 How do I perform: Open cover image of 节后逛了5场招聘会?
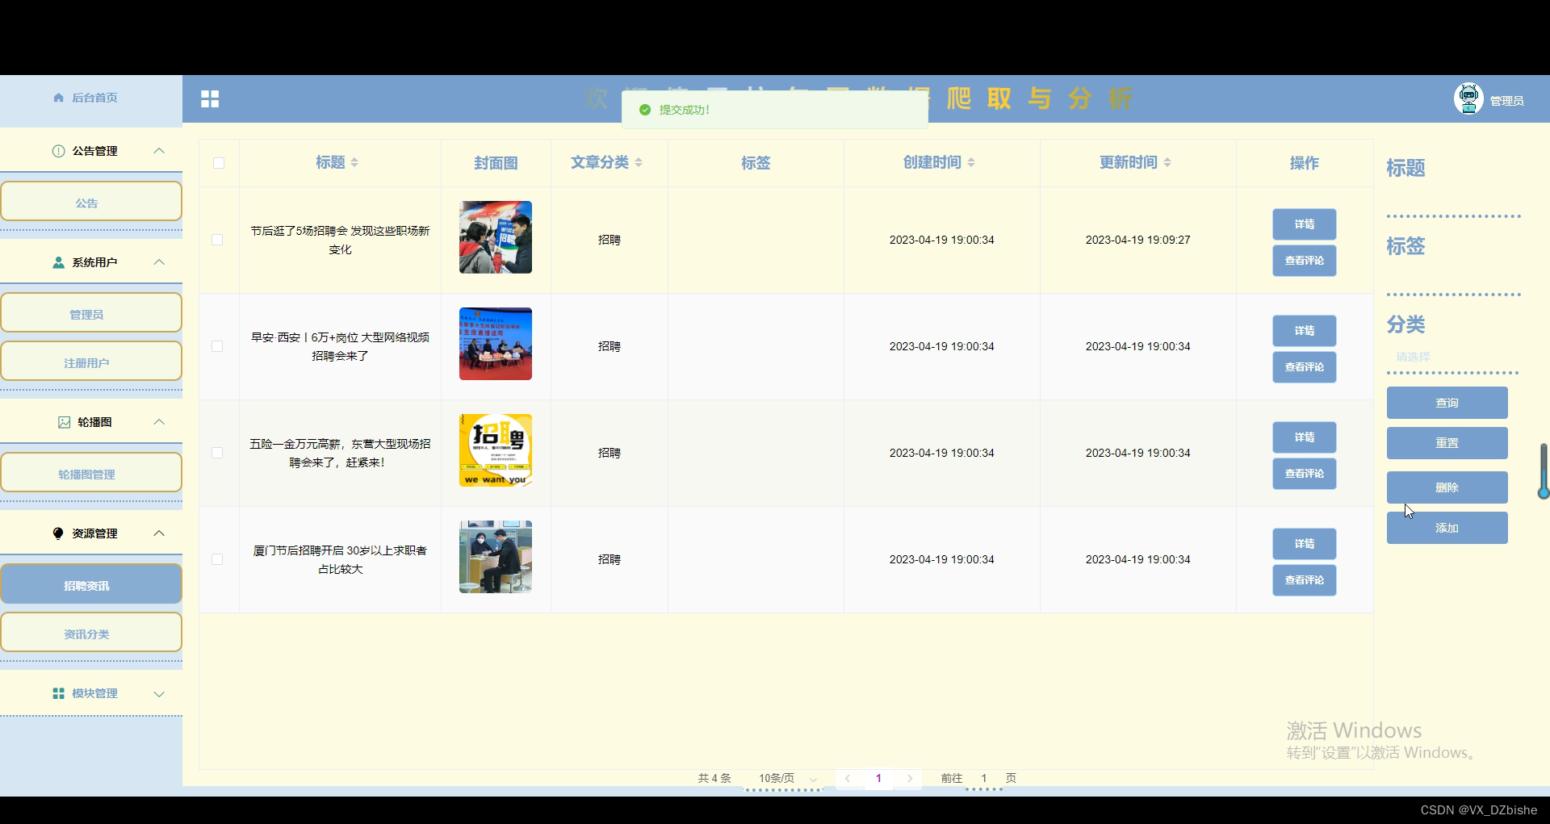(x=496, y=237)
